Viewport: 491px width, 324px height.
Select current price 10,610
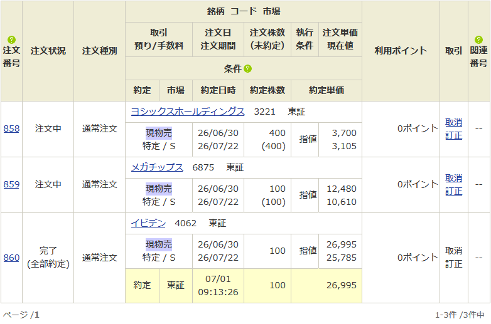(342, 202)
